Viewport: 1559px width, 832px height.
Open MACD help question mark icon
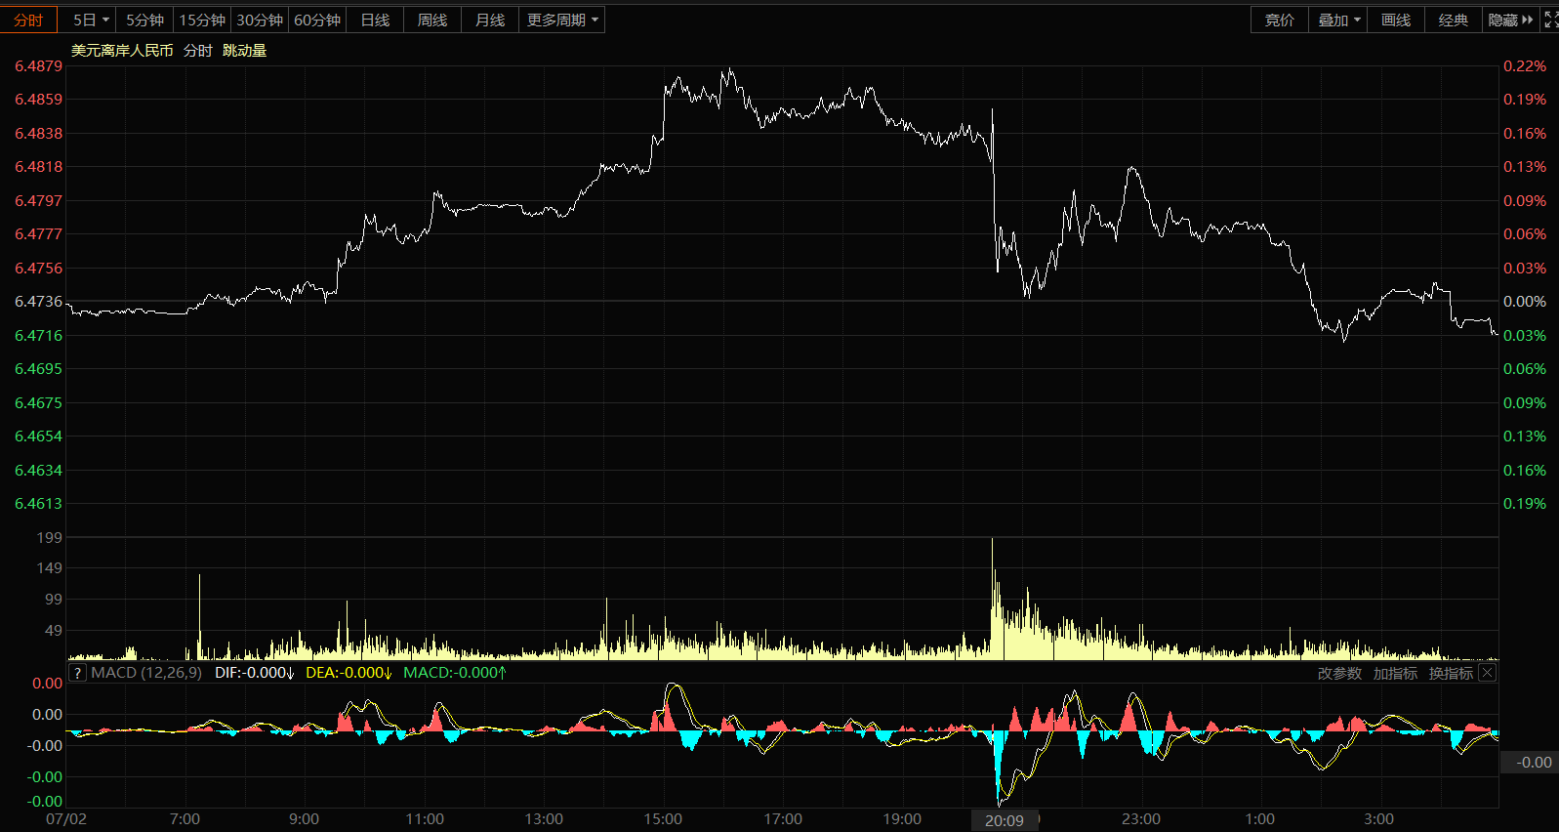(78, 673)
